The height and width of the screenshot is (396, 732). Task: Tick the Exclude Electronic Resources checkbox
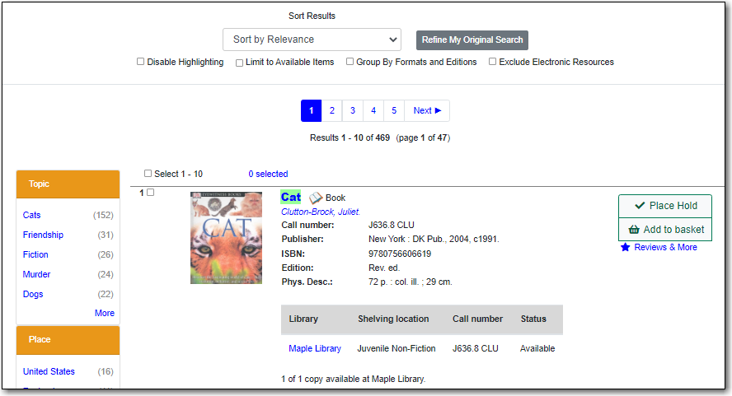click(x=493, y=62)
